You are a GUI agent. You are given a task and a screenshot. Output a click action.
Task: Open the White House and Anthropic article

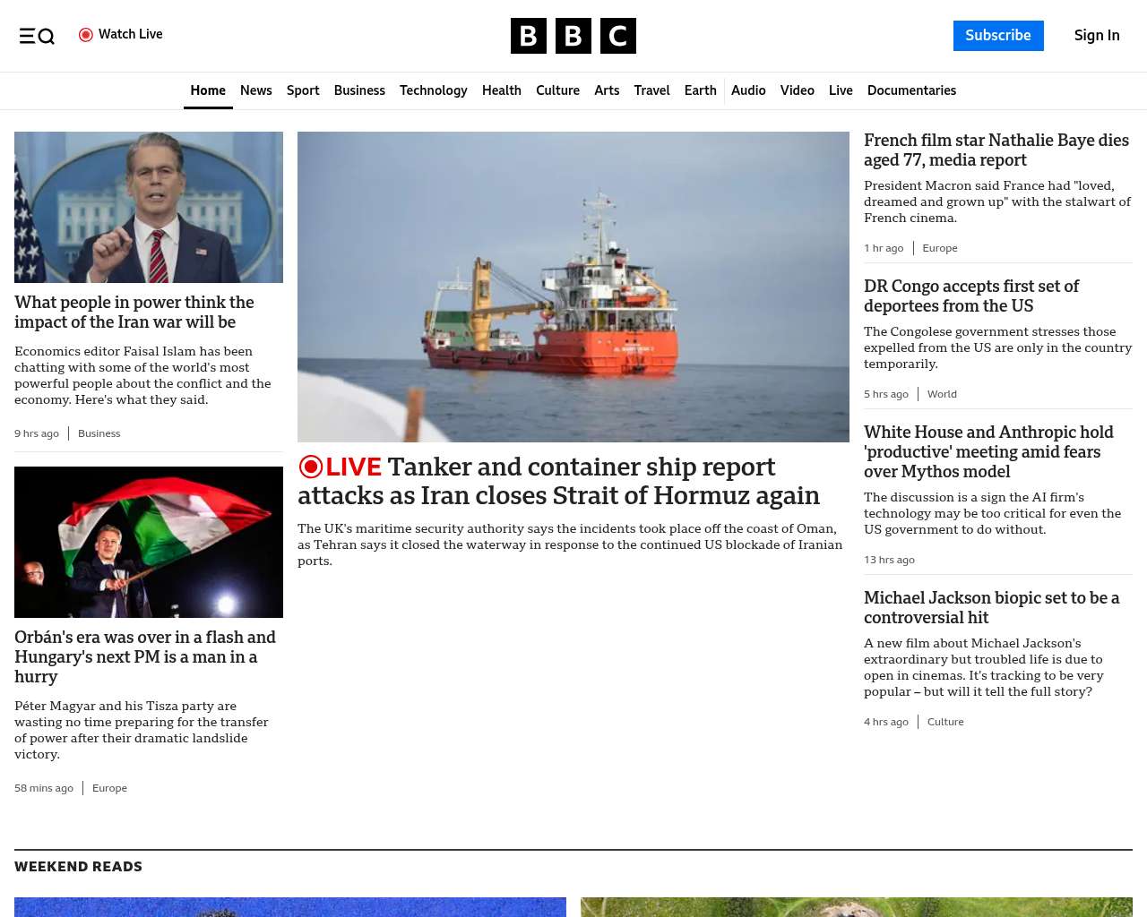click(x=988, y=451)
